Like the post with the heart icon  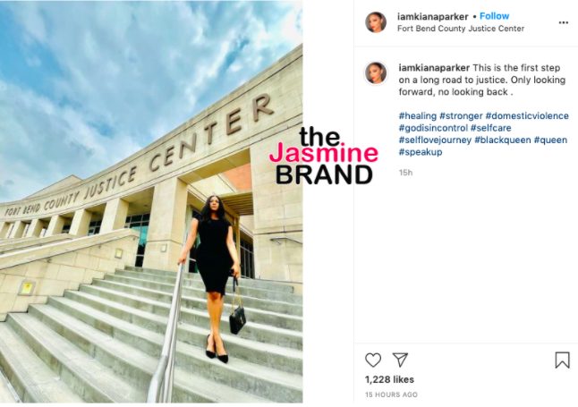373,360
